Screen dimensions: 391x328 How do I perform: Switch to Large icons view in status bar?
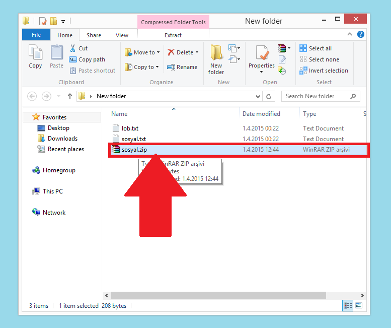pyautogui.click(x=359, y=305)
